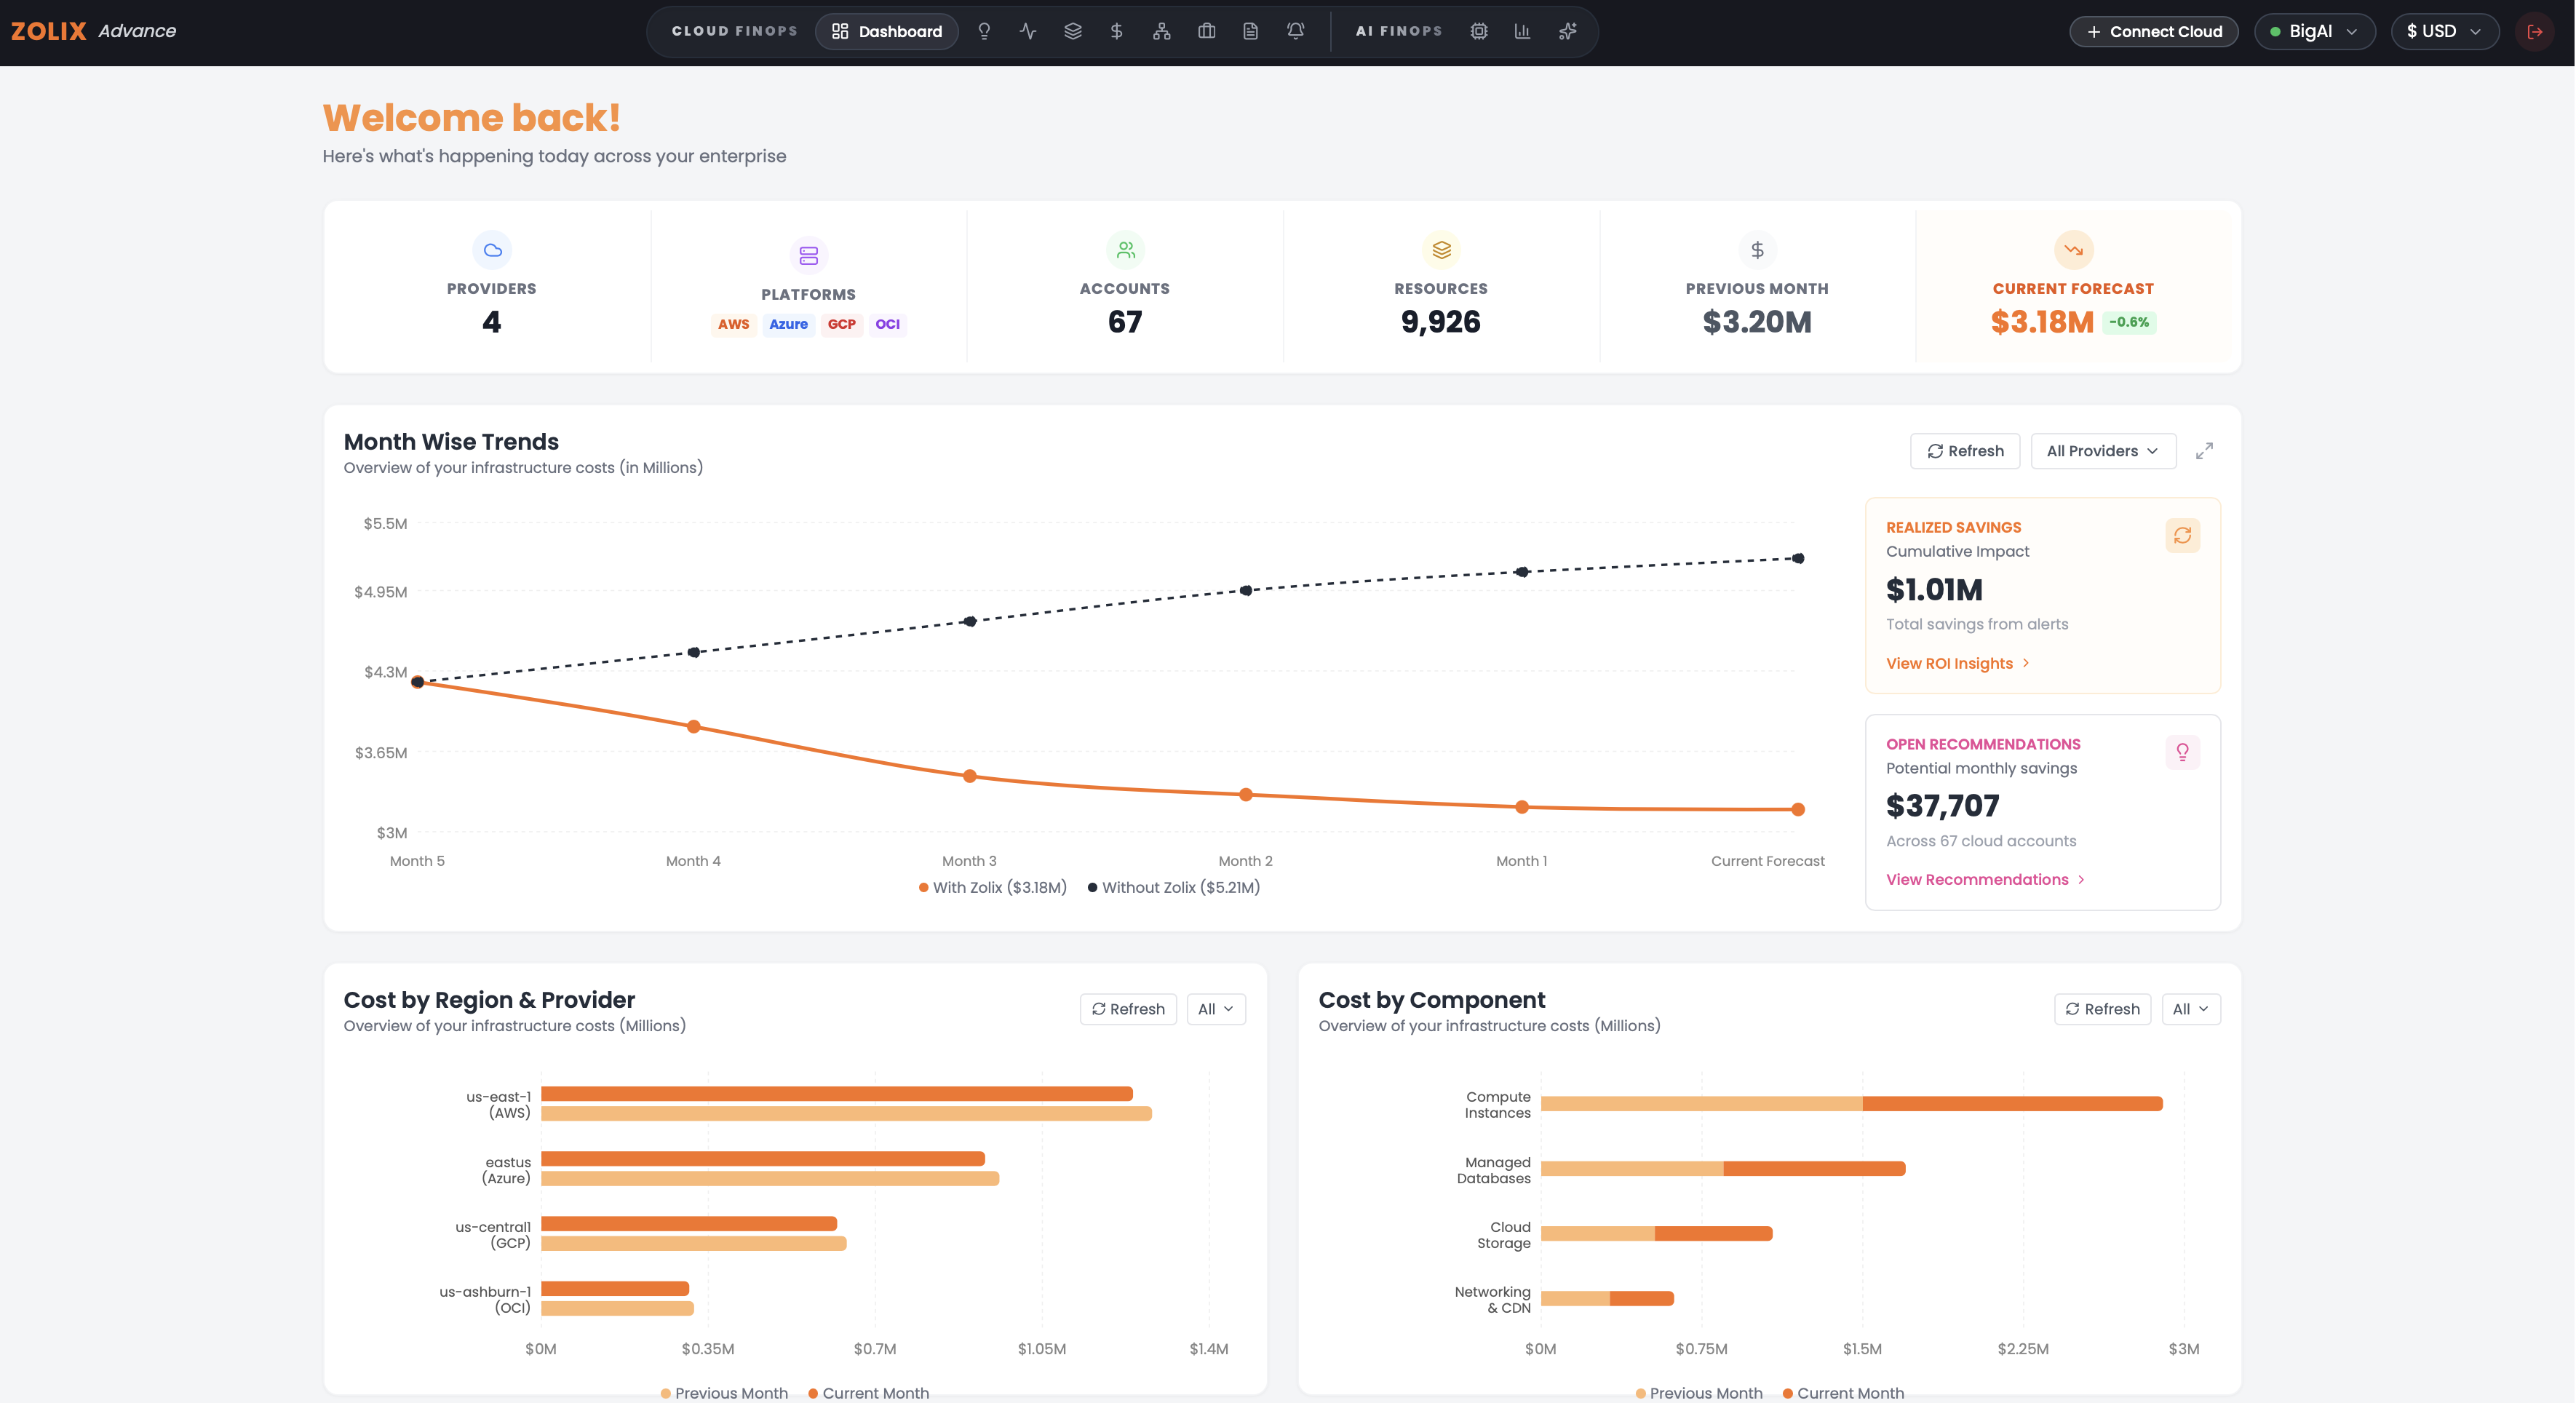Click the AI chip processor icon

click(1479, 31)
